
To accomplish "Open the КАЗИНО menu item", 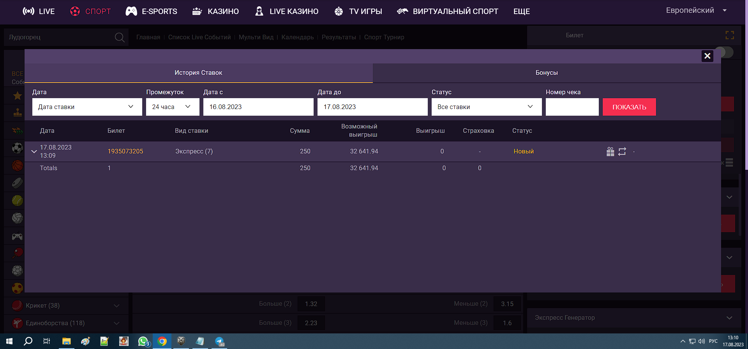I will tap(216, 11).
